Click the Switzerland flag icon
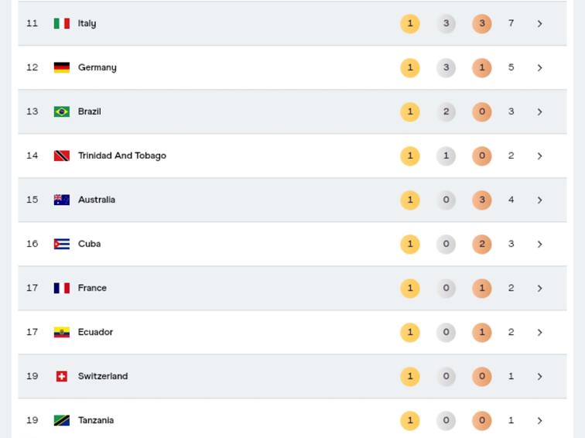The width and height of the screenshot is (585, 438). pyautogui.click(x=61, y=376)
